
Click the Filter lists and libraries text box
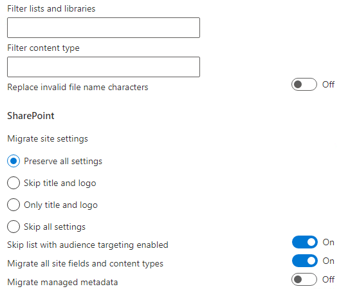point(104,28)
